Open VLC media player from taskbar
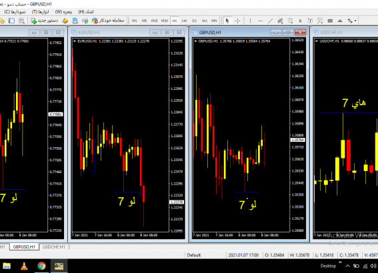 coord(24,266)
